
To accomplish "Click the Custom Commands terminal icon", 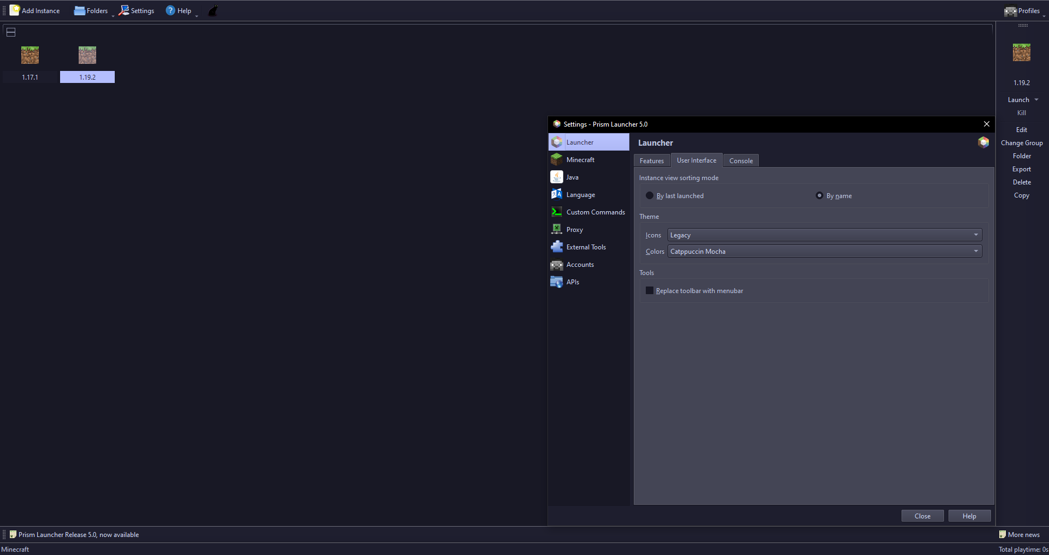I will [x=557, y=212].
